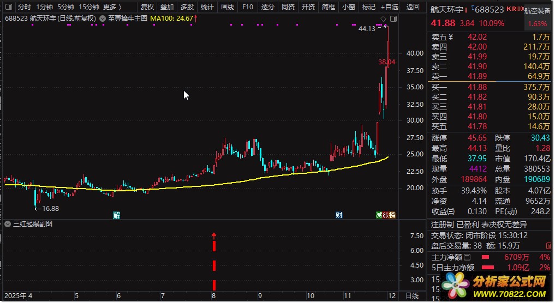Expand the 至尊擒牛主图 indicator dropdown arrow

103,19
